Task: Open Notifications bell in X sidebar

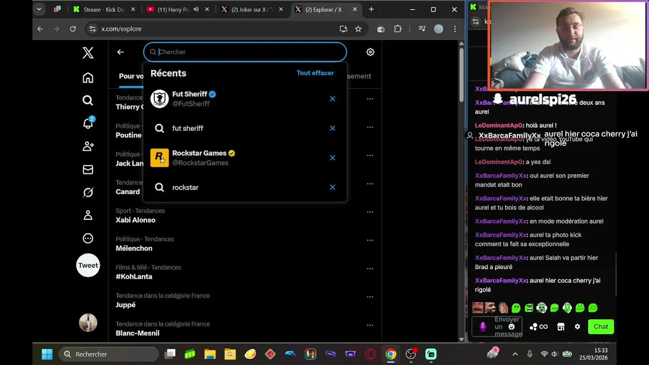Action: [88, 123]
